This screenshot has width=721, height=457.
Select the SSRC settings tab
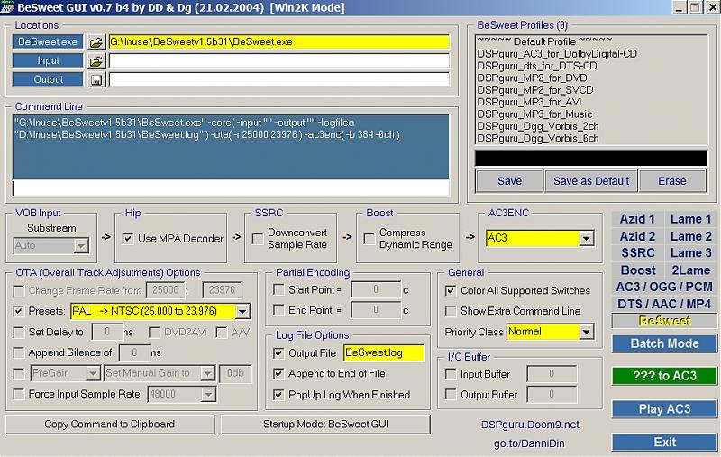tap(637, 253)
